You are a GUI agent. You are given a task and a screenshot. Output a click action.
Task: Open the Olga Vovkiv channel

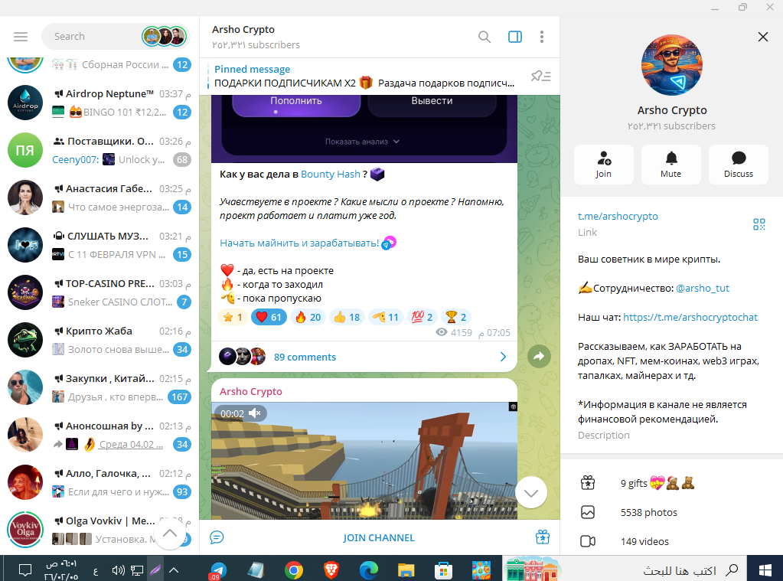100,530
